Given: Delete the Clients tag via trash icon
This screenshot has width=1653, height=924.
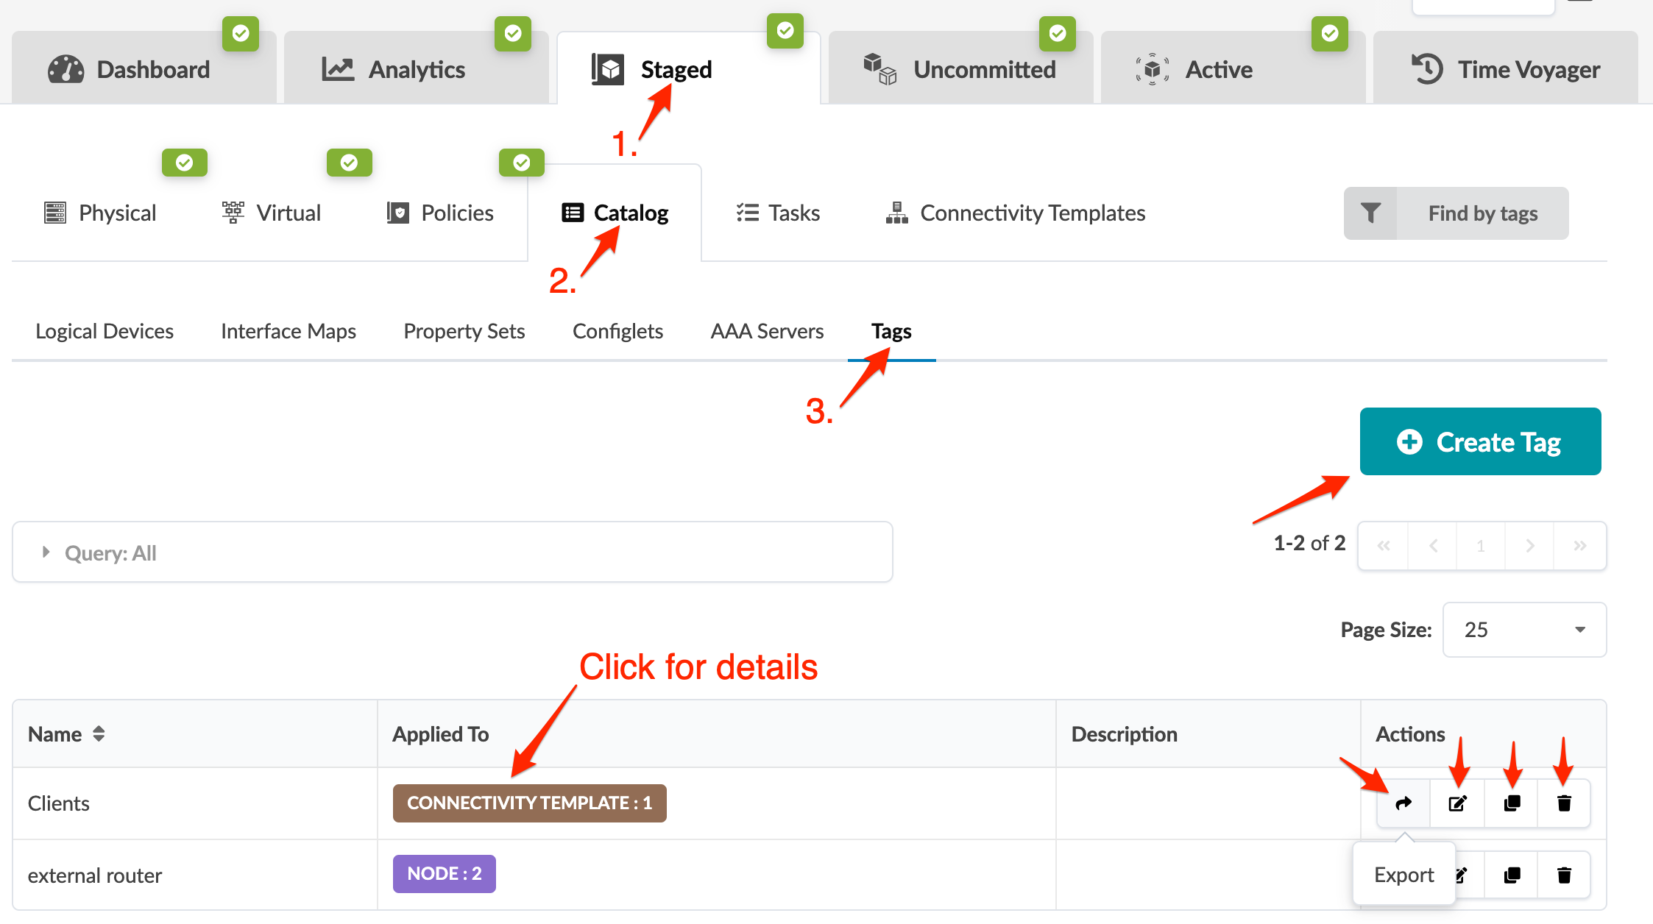Looking at the screenshot, I should [x=1564, y=803].
